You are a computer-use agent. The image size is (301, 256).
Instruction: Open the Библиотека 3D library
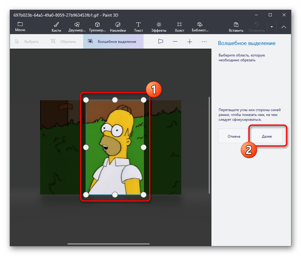(x=200, y=27)
